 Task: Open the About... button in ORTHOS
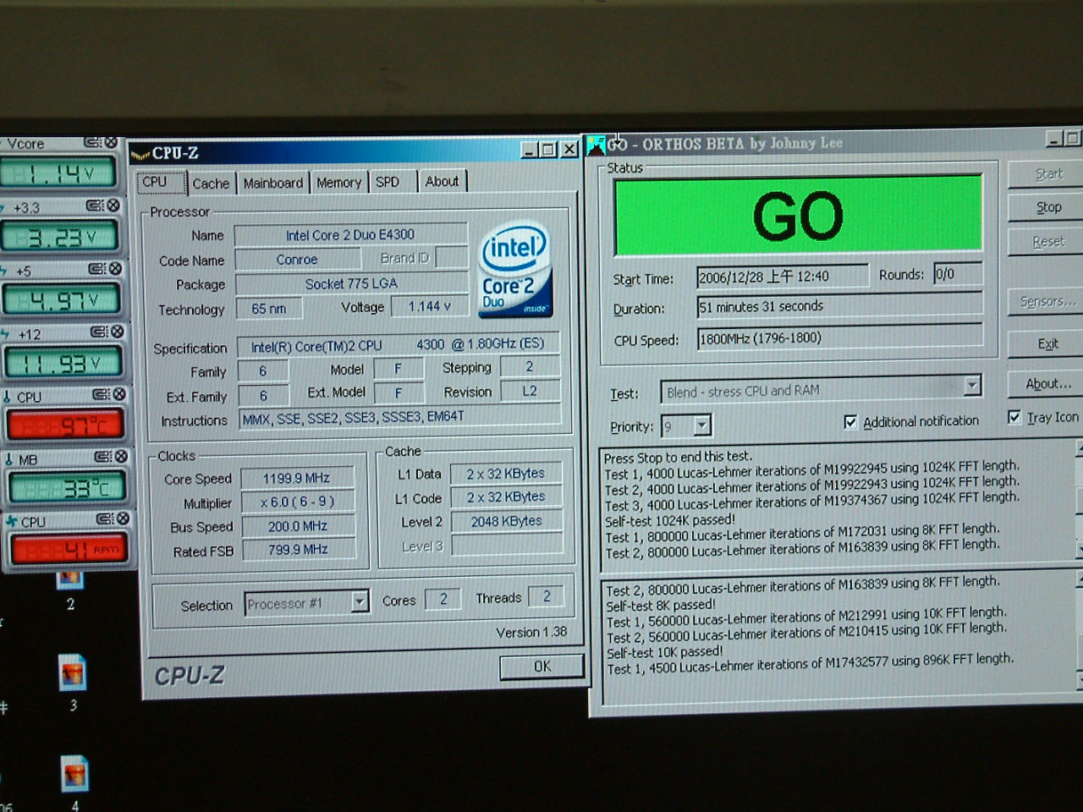[1047, 384]
